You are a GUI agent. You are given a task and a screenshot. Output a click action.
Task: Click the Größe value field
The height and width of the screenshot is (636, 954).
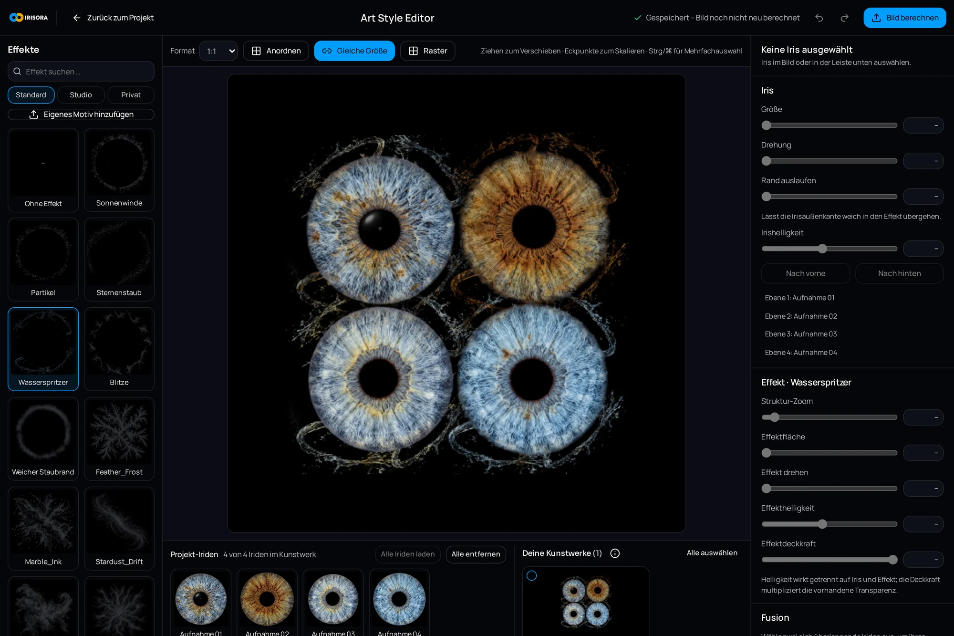click(x=923, y=125)
